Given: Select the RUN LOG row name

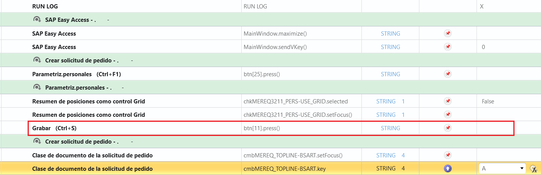Looking at the screenshot, I should (45, 7).
